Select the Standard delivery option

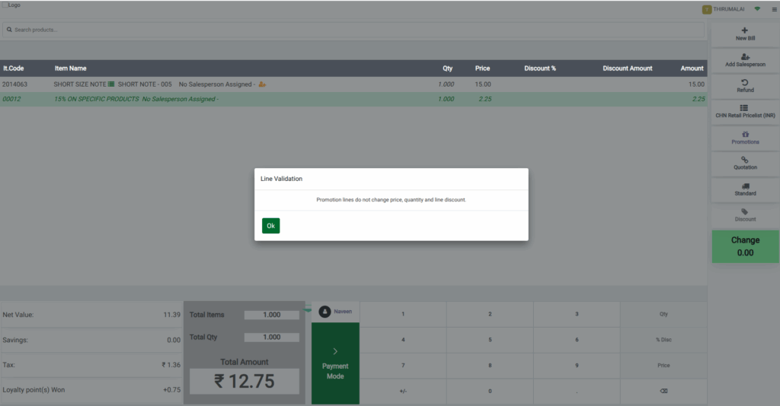tap(745, 189)
